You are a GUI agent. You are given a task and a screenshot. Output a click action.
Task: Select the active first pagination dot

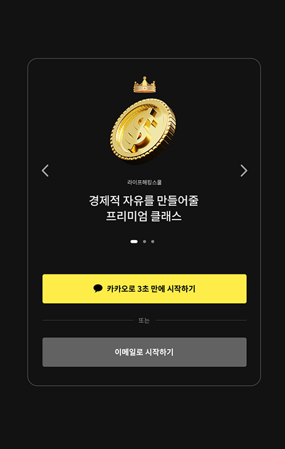[134, 241]
